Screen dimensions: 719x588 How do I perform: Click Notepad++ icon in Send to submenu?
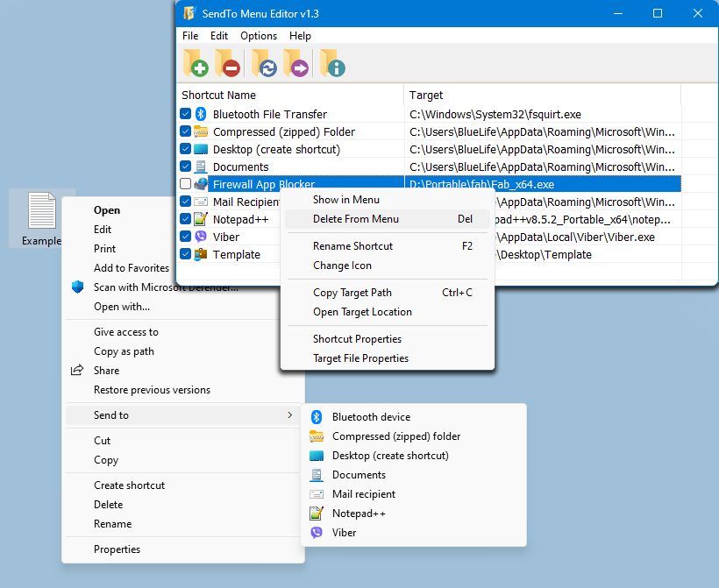click(317, 514)
